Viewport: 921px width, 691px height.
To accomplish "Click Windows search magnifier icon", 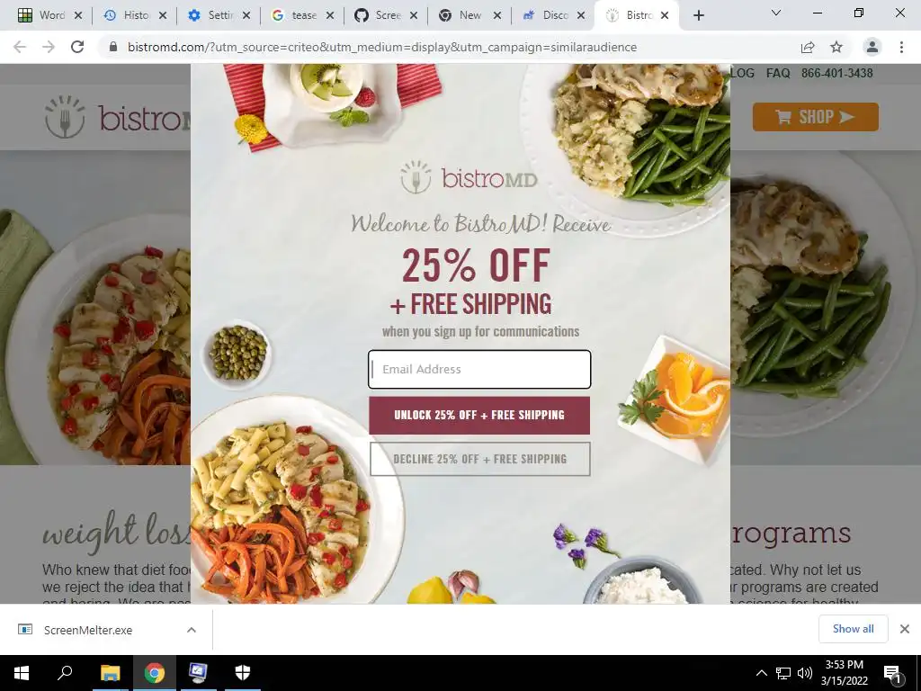I will (x=65, y=672).
